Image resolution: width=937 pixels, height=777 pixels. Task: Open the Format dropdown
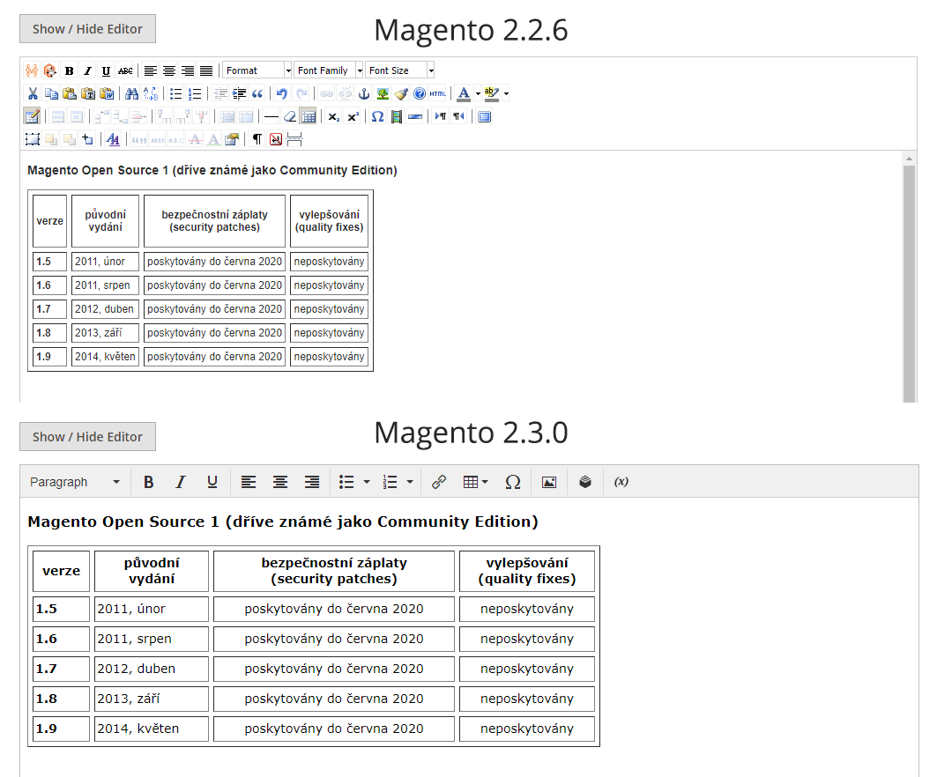click(x=257, y=70)
